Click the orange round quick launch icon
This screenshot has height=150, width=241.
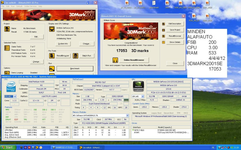41,148
